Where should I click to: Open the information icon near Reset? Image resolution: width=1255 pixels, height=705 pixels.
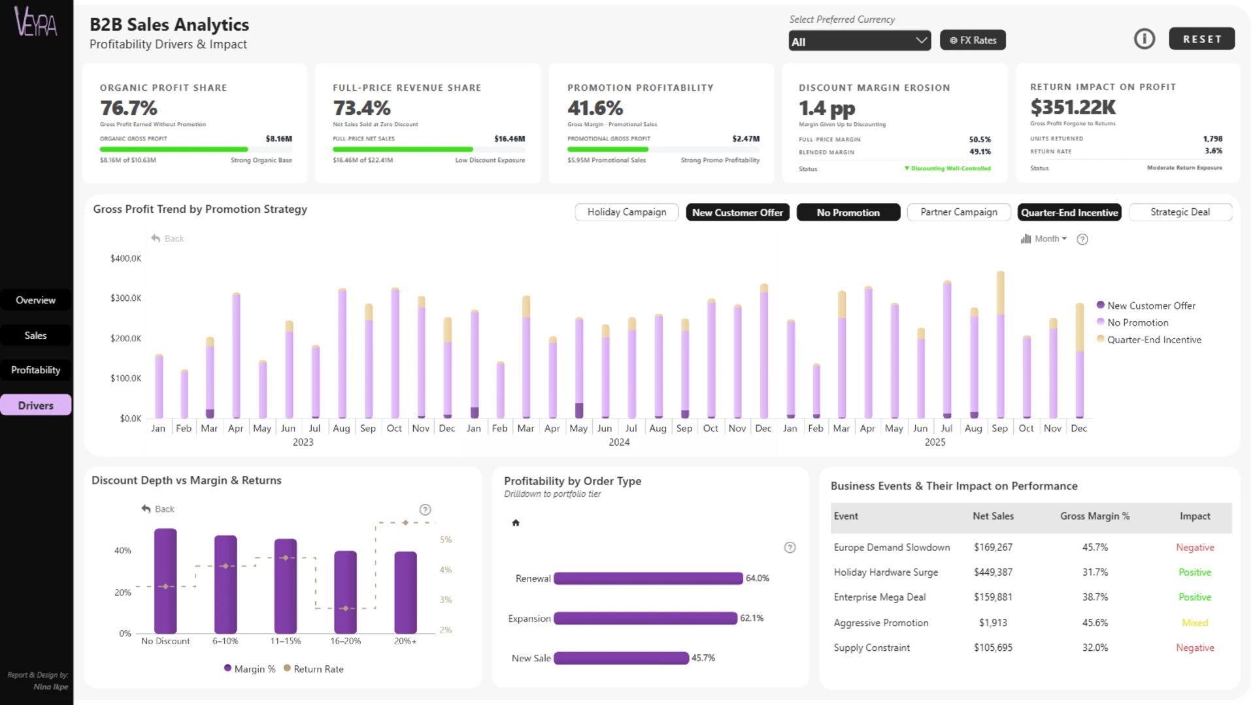click(1144, 39)
